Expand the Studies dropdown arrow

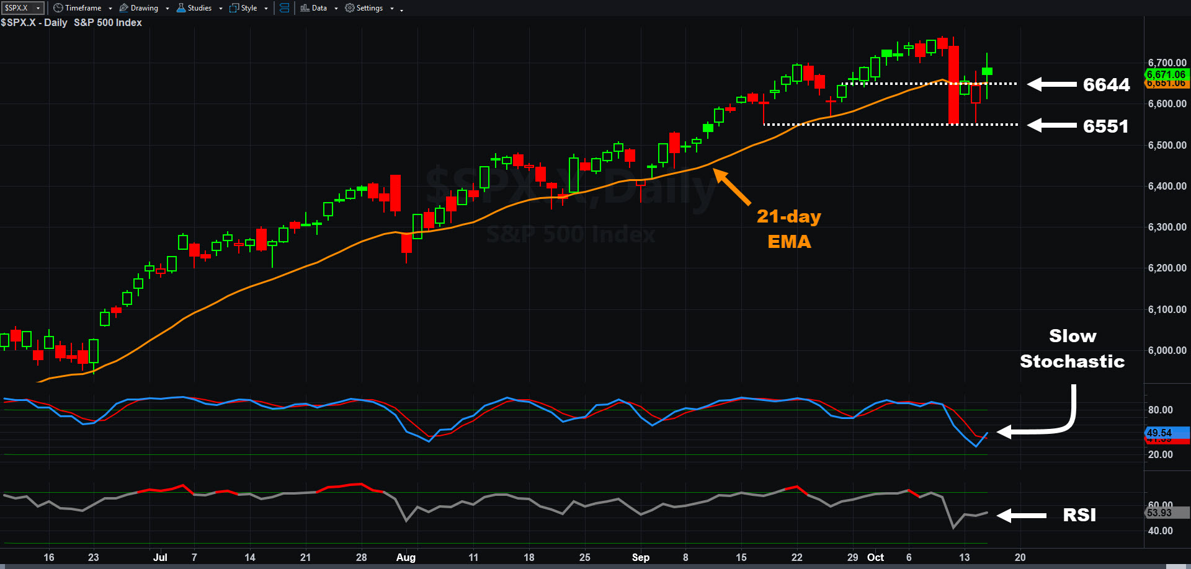[221, 9]
